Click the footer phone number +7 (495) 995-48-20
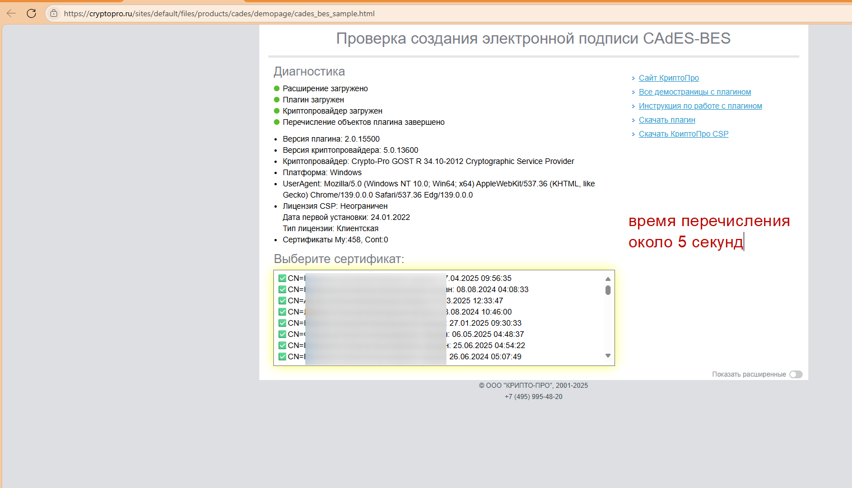852x488 pixels. coord(533,397)
